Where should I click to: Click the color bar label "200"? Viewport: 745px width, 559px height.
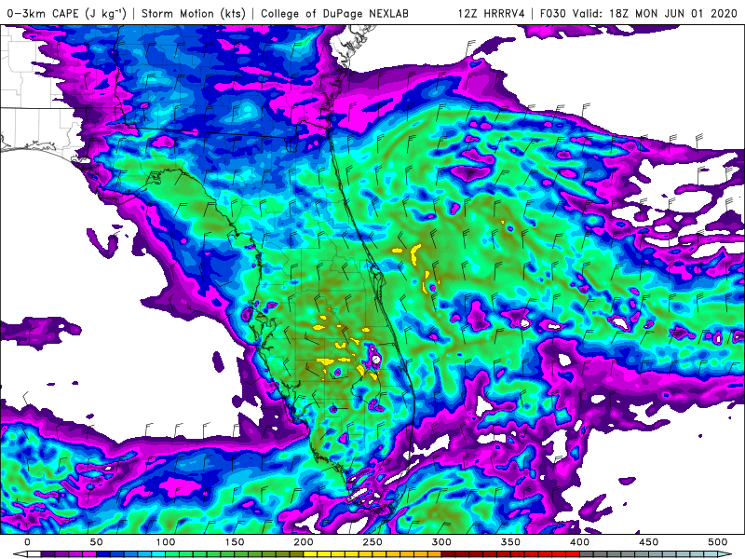tap(304, 542)
